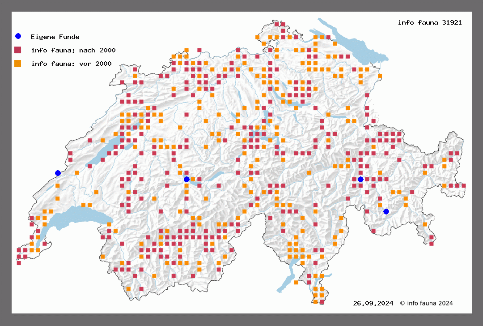The image size is (483, 326).
Task: Select 'info fauna: vor 2000' legend text
Action: (71, 64)
